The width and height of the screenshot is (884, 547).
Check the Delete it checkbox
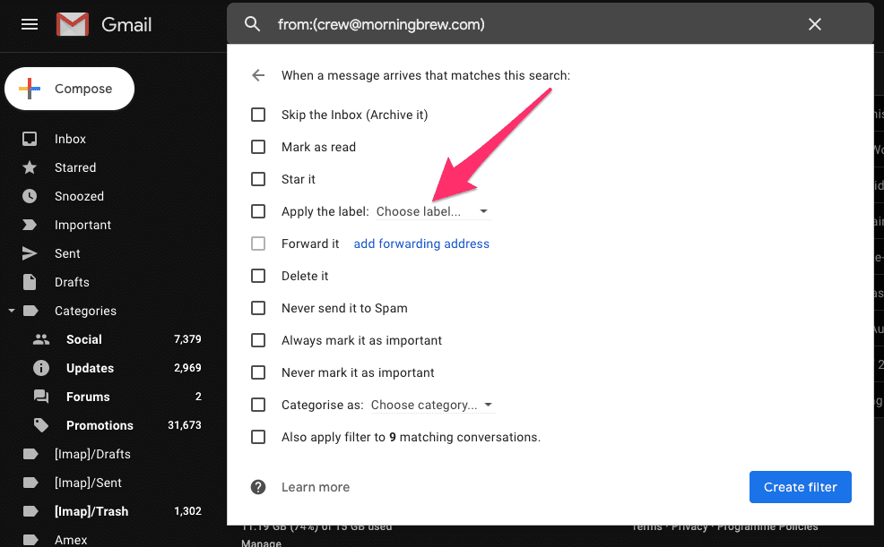point(258,276)
